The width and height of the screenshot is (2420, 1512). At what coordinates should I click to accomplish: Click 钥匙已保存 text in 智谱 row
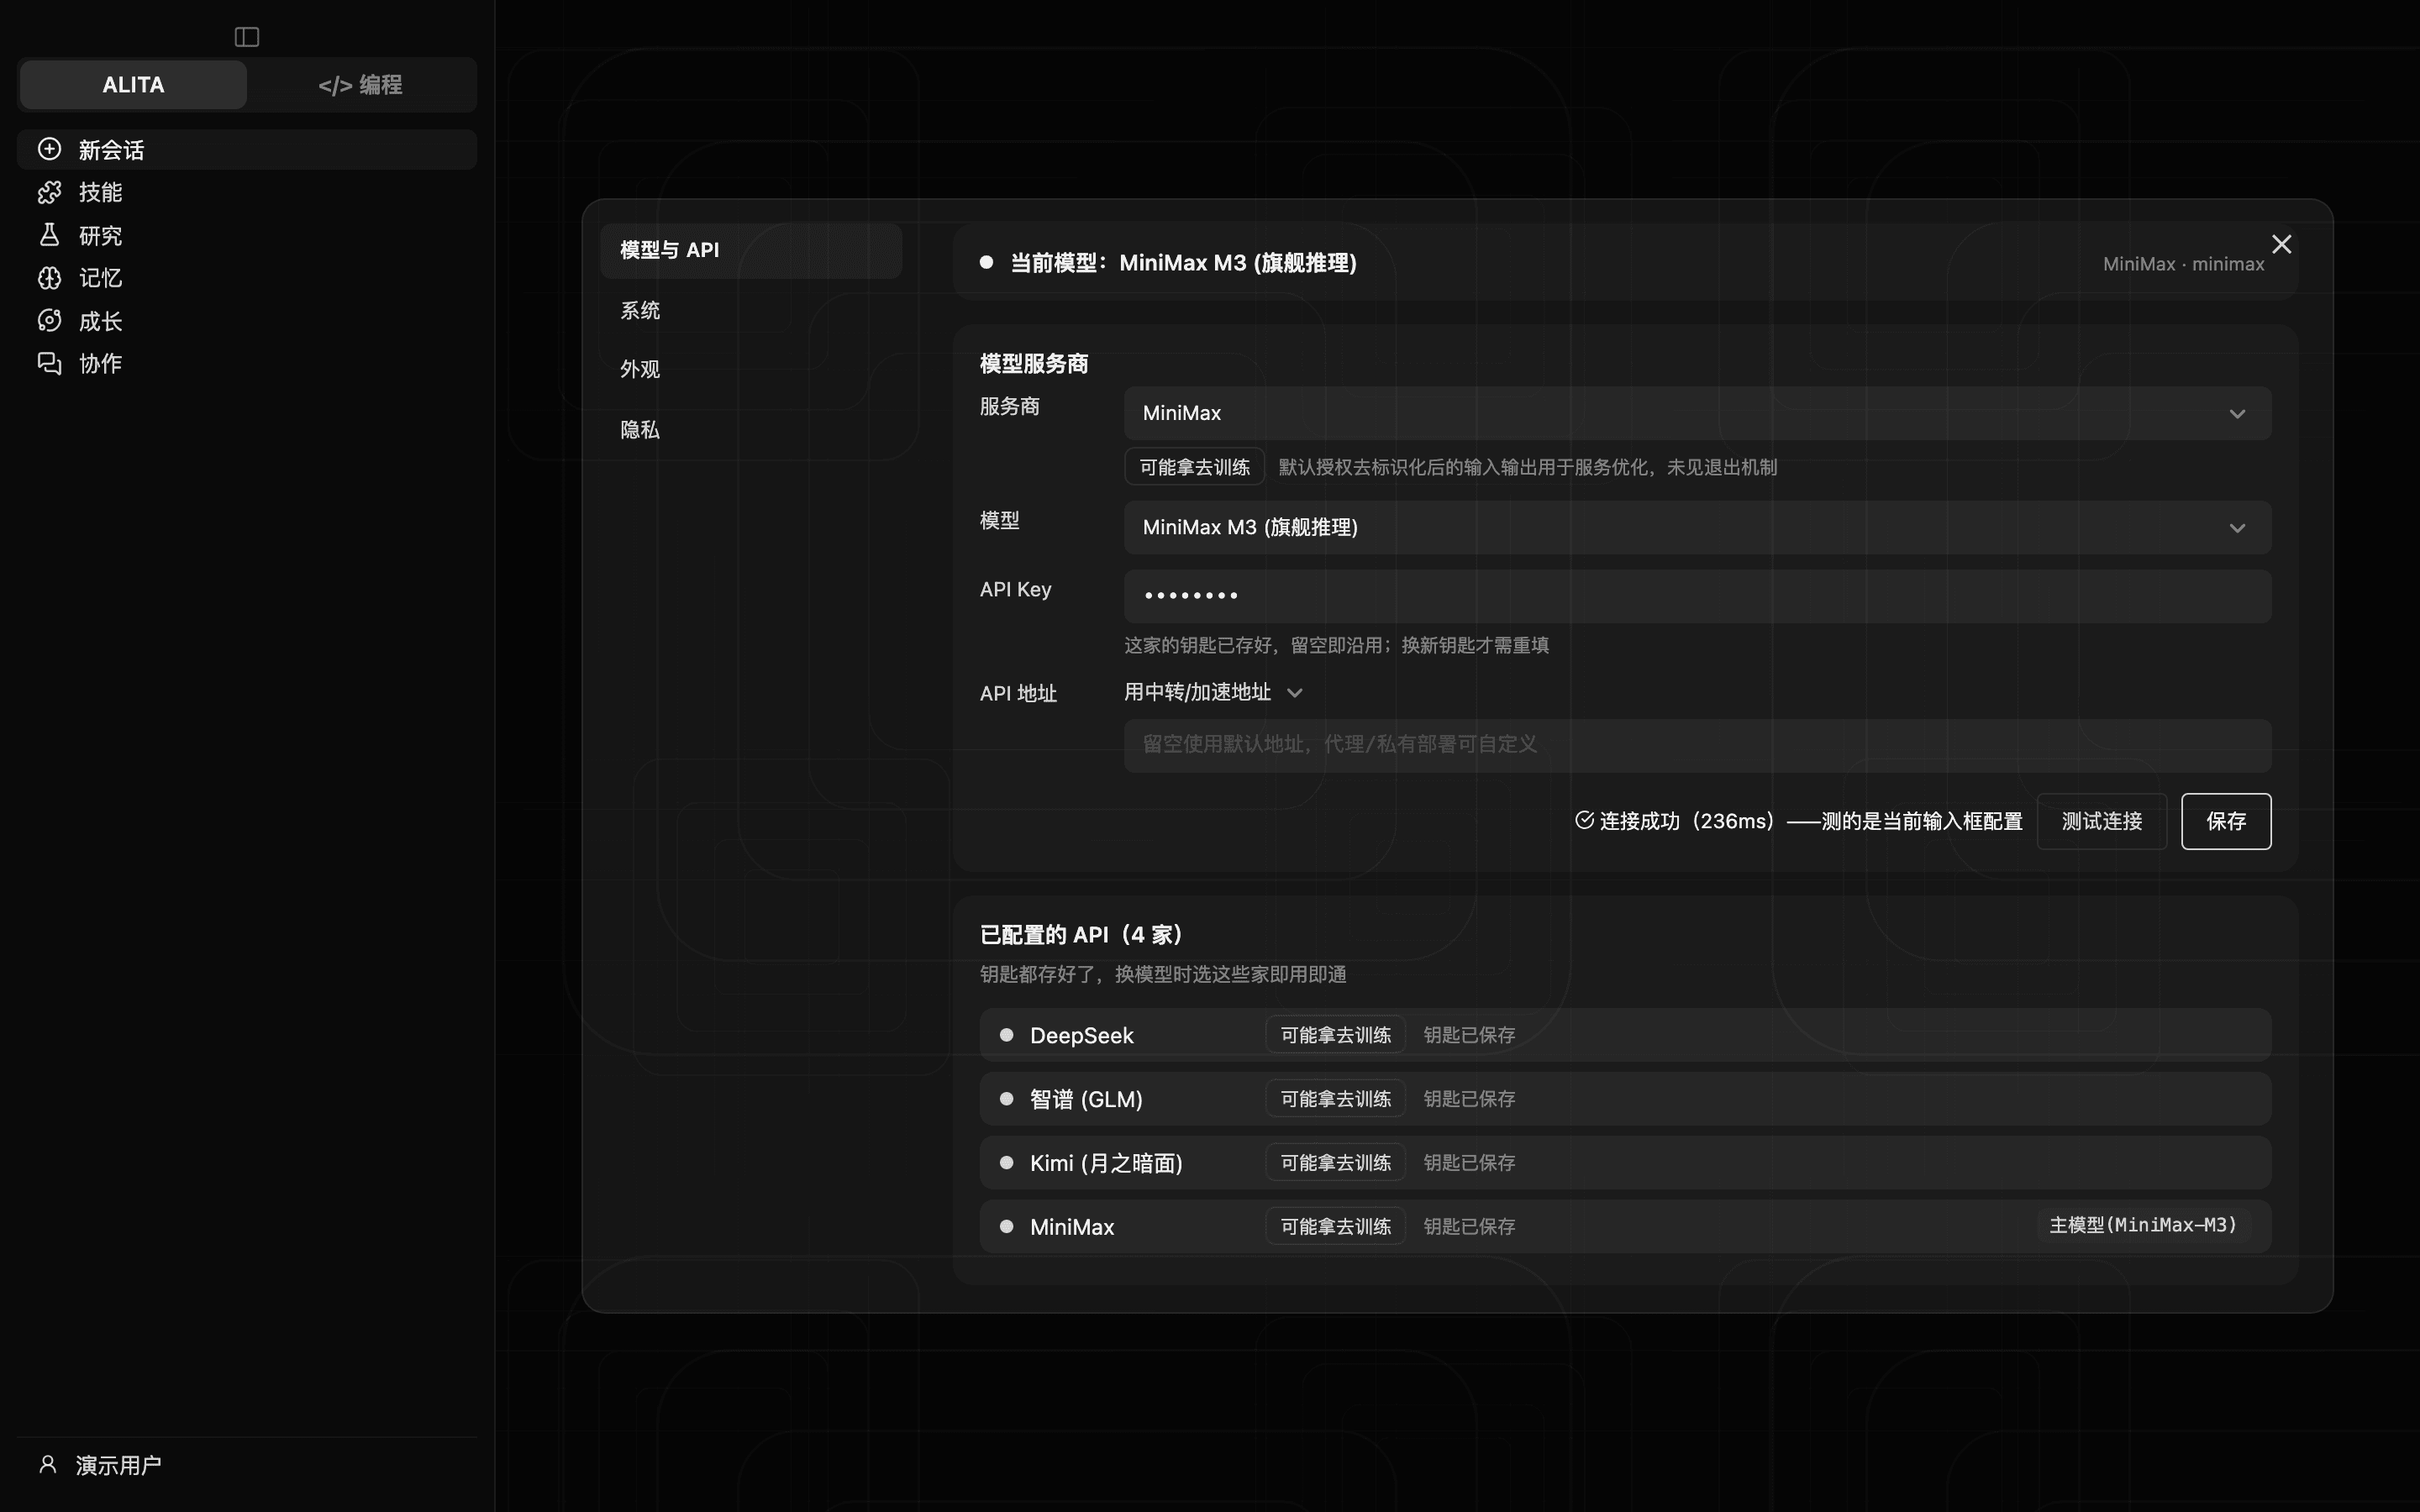[1469, 1099]
